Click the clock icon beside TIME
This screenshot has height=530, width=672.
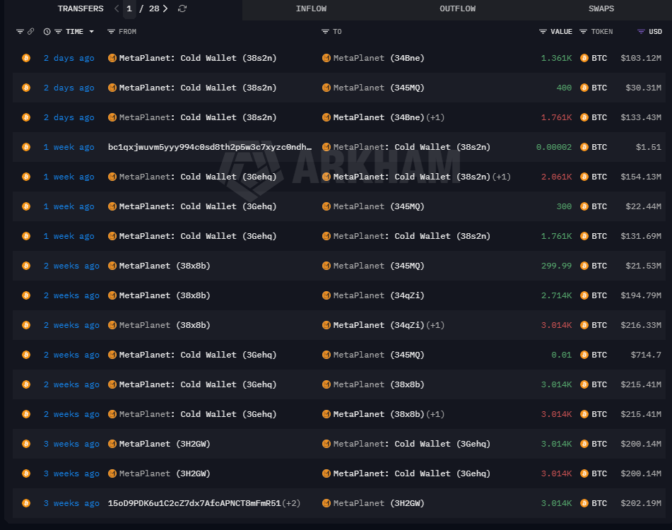[x=47, y=32]
